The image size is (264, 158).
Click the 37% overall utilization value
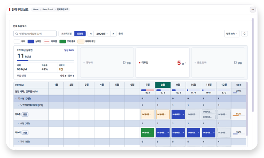239,91
